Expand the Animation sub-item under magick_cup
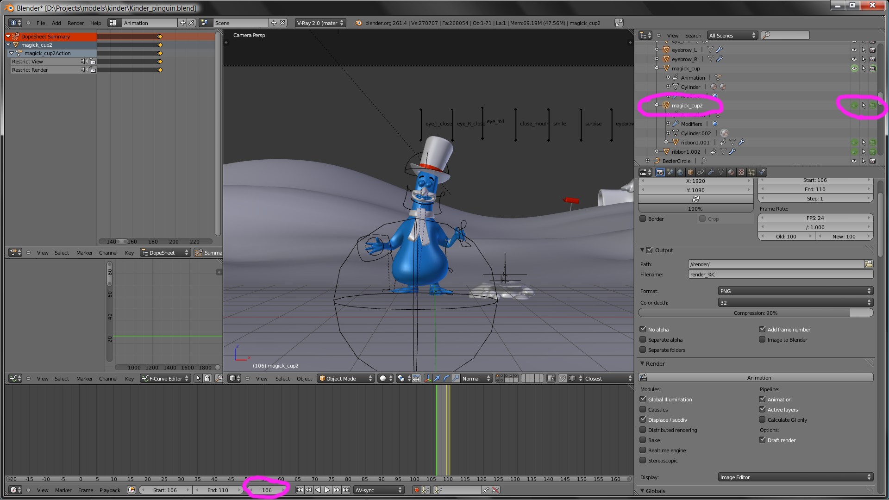Image resolution: width=889 pixels, height=500 pixels. point(667,77)
